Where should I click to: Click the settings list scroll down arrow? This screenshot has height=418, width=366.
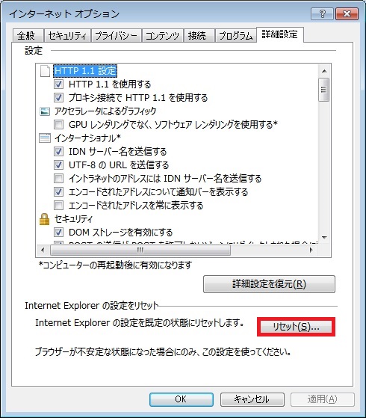pyautogui.click(x=324, y=237)
